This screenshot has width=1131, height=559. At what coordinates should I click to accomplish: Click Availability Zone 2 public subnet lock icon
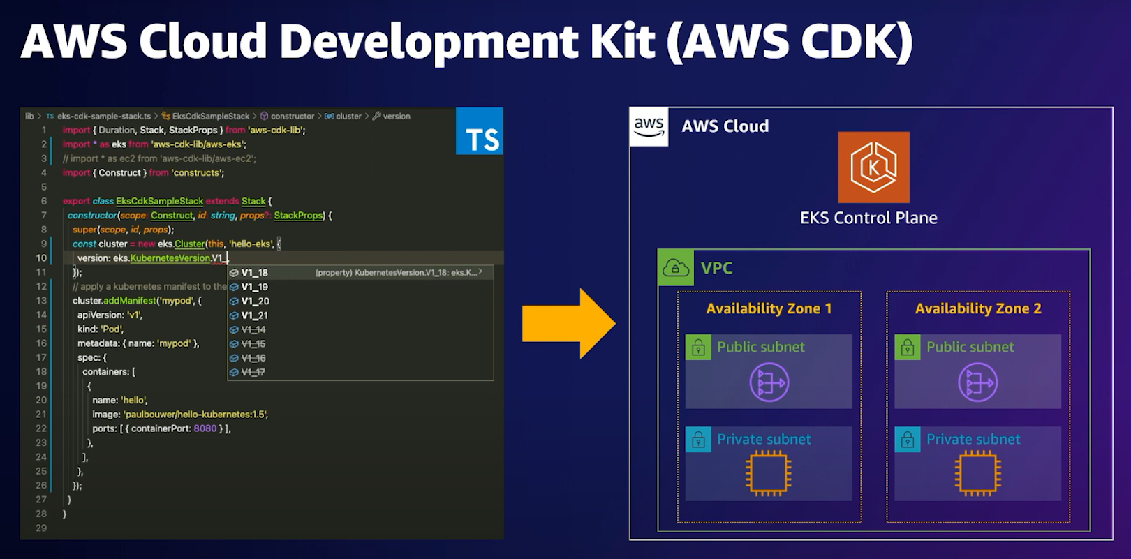pyautogui.click(x=908, y=347)
